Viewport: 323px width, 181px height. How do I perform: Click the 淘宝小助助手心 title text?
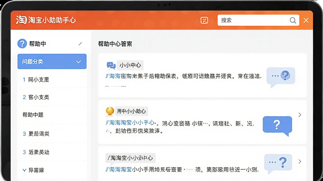click(52, 20)
